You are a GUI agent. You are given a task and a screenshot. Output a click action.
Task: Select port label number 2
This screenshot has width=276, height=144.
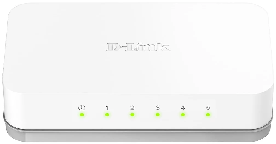coord(132,107)
